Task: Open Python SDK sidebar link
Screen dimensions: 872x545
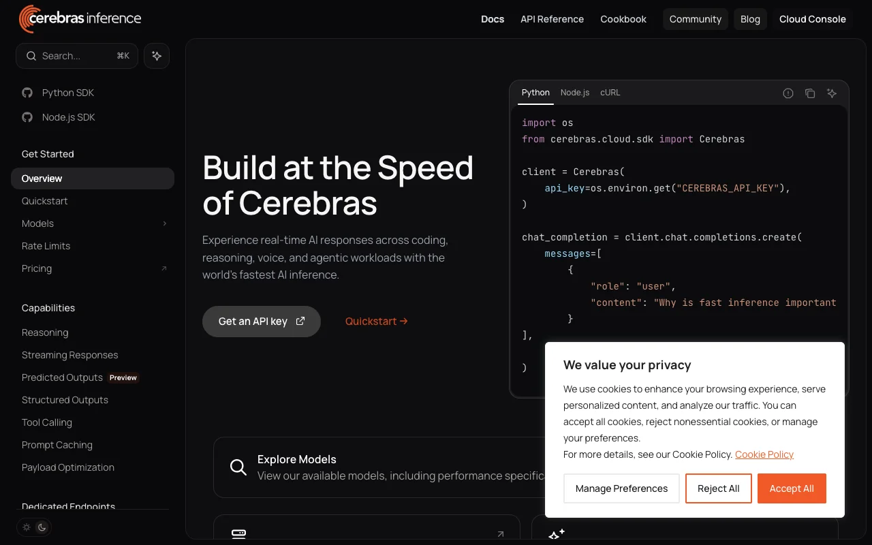Action: coord(68,93)
